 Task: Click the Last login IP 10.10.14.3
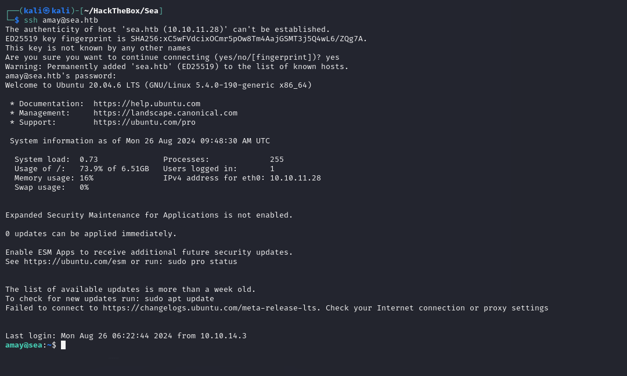click(x=223, y=335)
